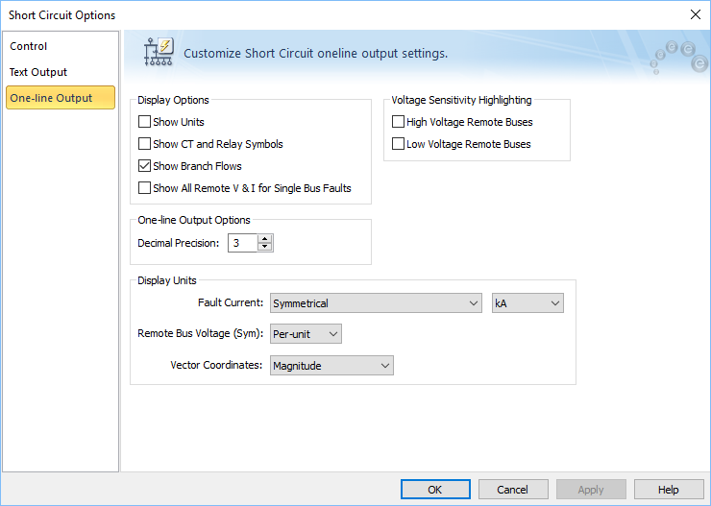Enable Show Units checkbox

click(x=144, y=122)
